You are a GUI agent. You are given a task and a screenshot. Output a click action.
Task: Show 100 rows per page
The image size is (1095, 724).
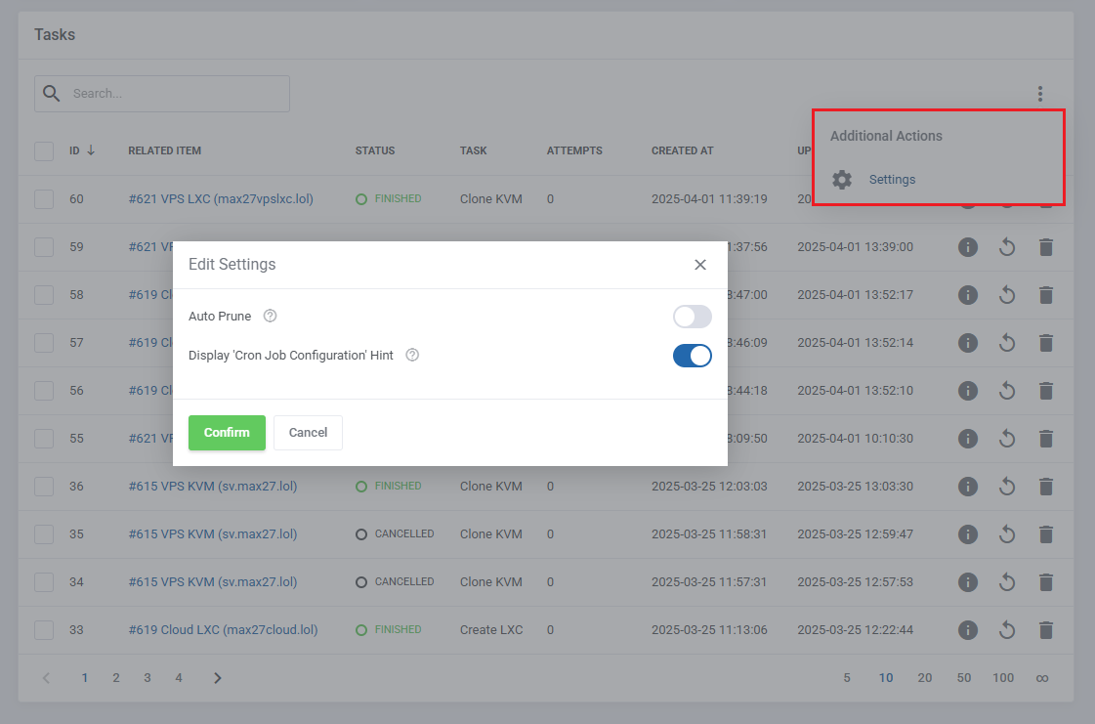1003,678
